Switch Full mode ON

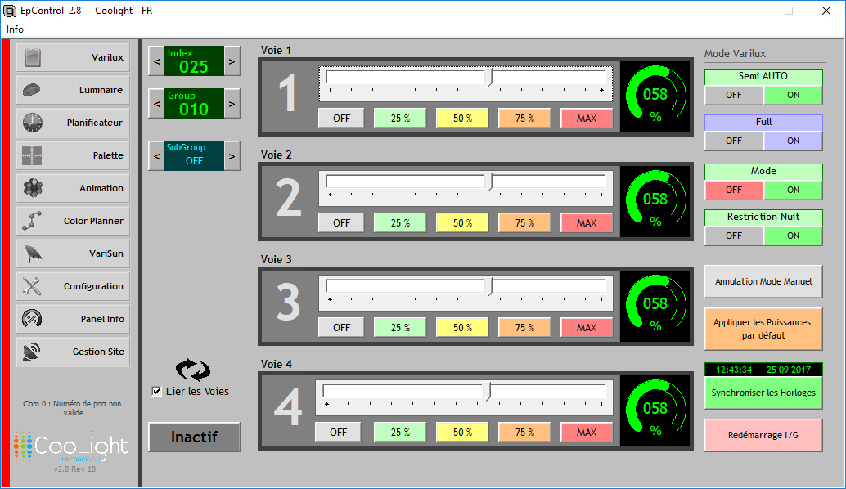tap(793, 141)
